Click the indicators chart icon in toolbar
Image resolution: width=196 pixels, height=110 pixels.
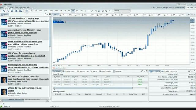(99, 11)
